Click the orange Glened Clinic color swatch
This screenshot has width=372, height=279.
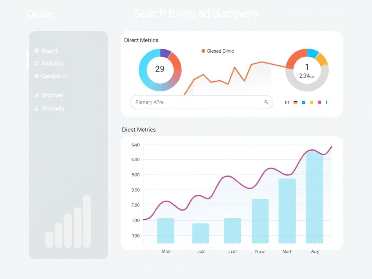coord(203,51)
